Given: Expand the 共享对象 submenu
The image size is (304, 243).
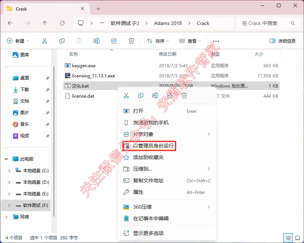Looking at the screenshot, I should (x=209, y=134).
